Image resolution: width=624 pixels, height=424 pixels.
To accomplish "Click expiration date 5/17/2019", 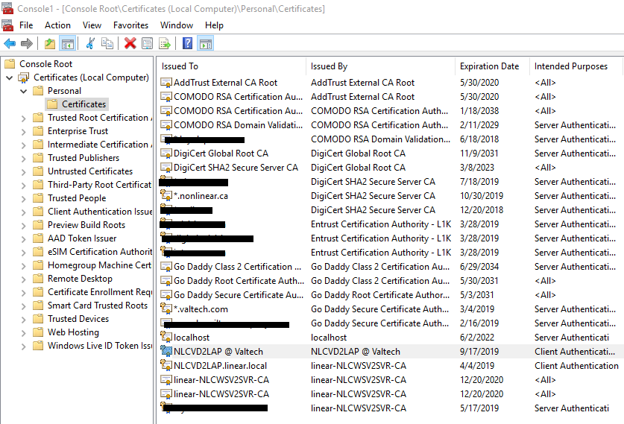I will [479, 408].
